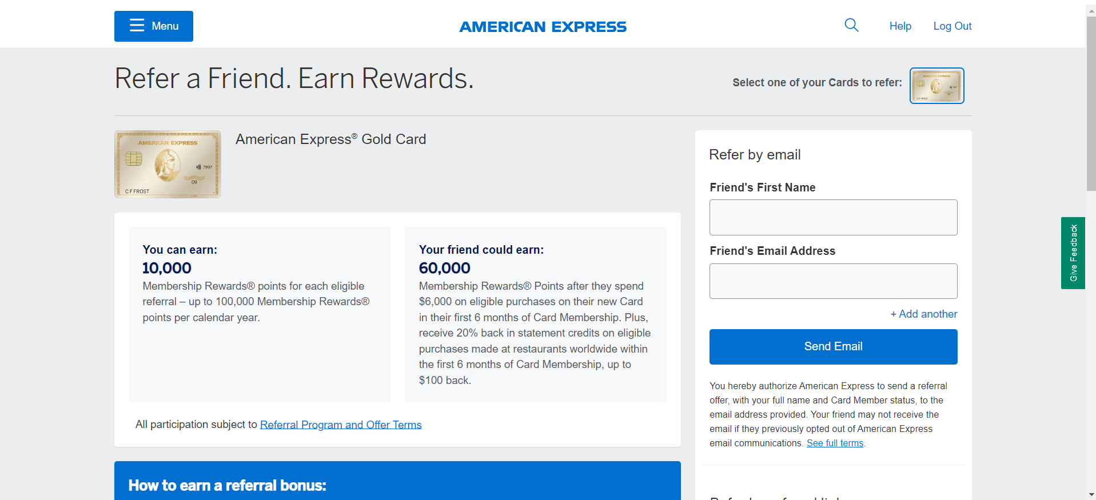1096x500 pixels.
Task: Select the Gold Card thumbnail to refer
Action: (936, 85)
